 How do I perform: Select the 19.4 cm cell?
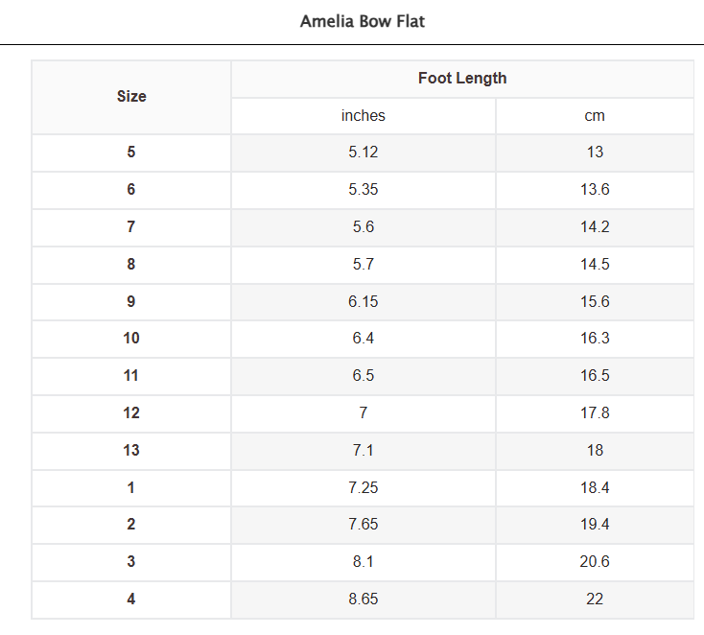(x=595, y=524)
